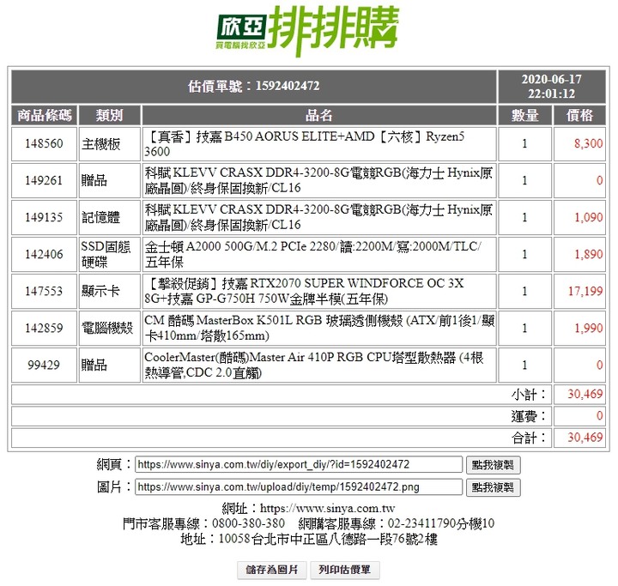Click 列印估價單 to print quote

pos(344,570)
